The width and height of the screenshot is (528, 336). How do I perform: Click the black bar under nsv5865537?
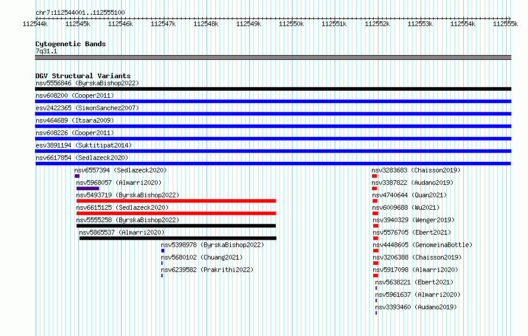click(x=178, y=238)
